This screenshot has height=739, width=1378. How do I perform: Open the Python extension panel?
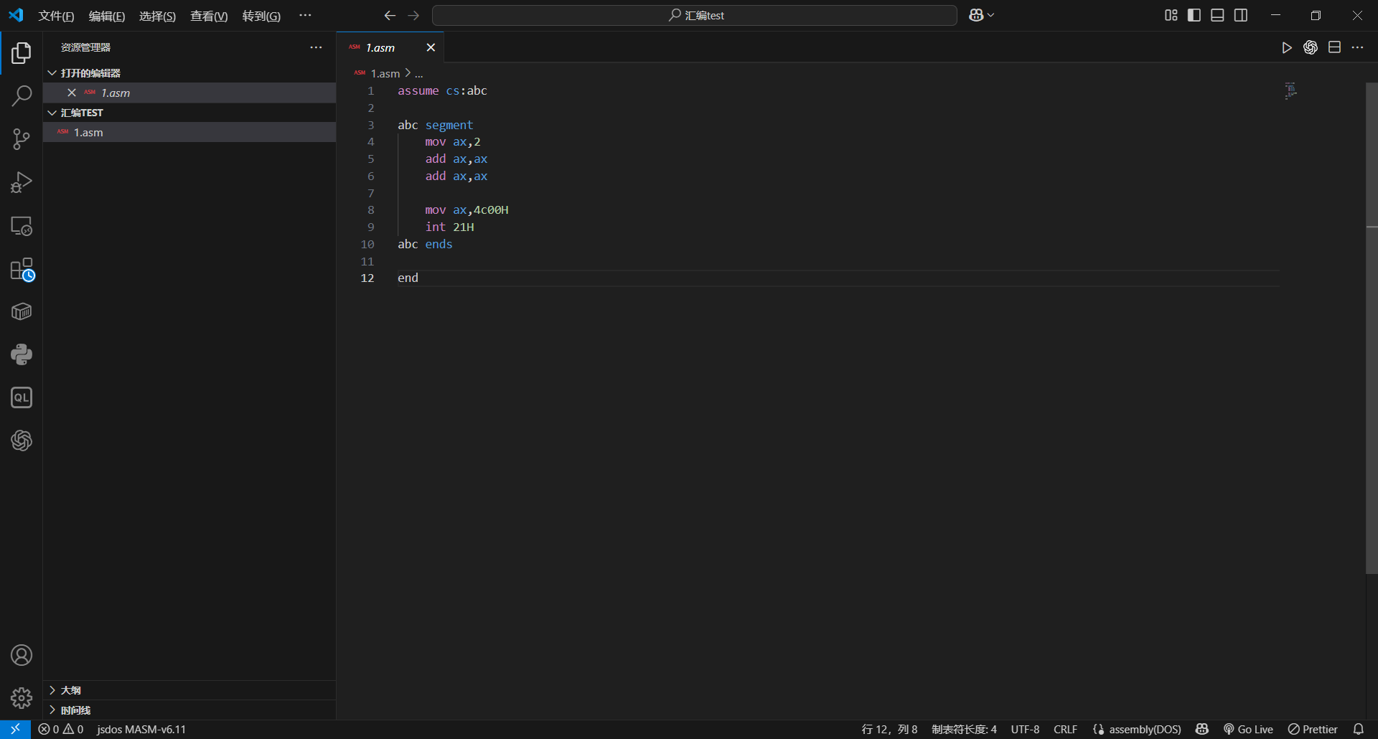click(x=22, y=354)
